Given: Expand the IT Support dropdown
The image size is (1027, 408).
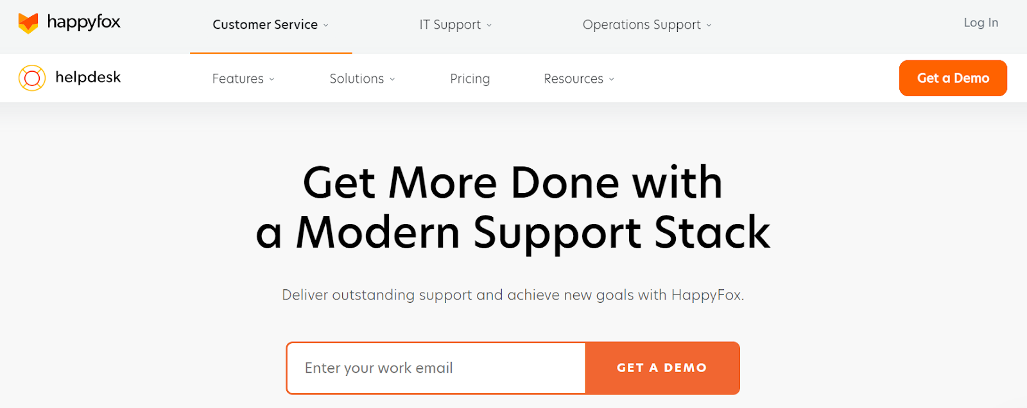Looking at the screenshot, I should pyautogui.click(x=490, y=25).
